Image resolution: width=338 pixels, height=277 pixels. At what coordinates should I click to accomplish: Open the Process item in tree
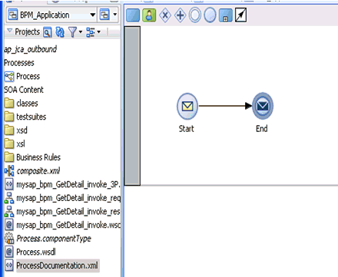(x=28, y=76)
